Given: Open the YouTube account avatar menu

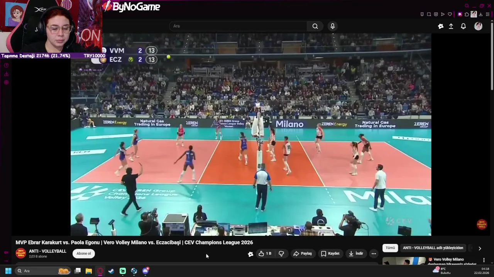Looking at the screenshot, I should click(478, 26).
